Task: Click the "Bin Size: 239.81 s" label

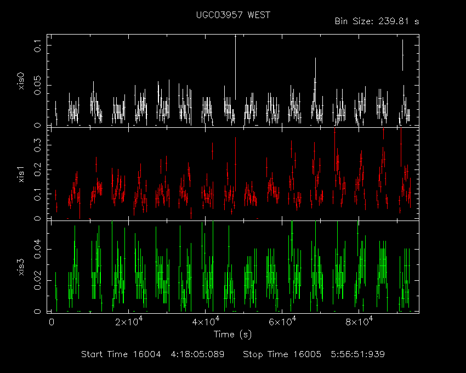Action: click(377, 21)
